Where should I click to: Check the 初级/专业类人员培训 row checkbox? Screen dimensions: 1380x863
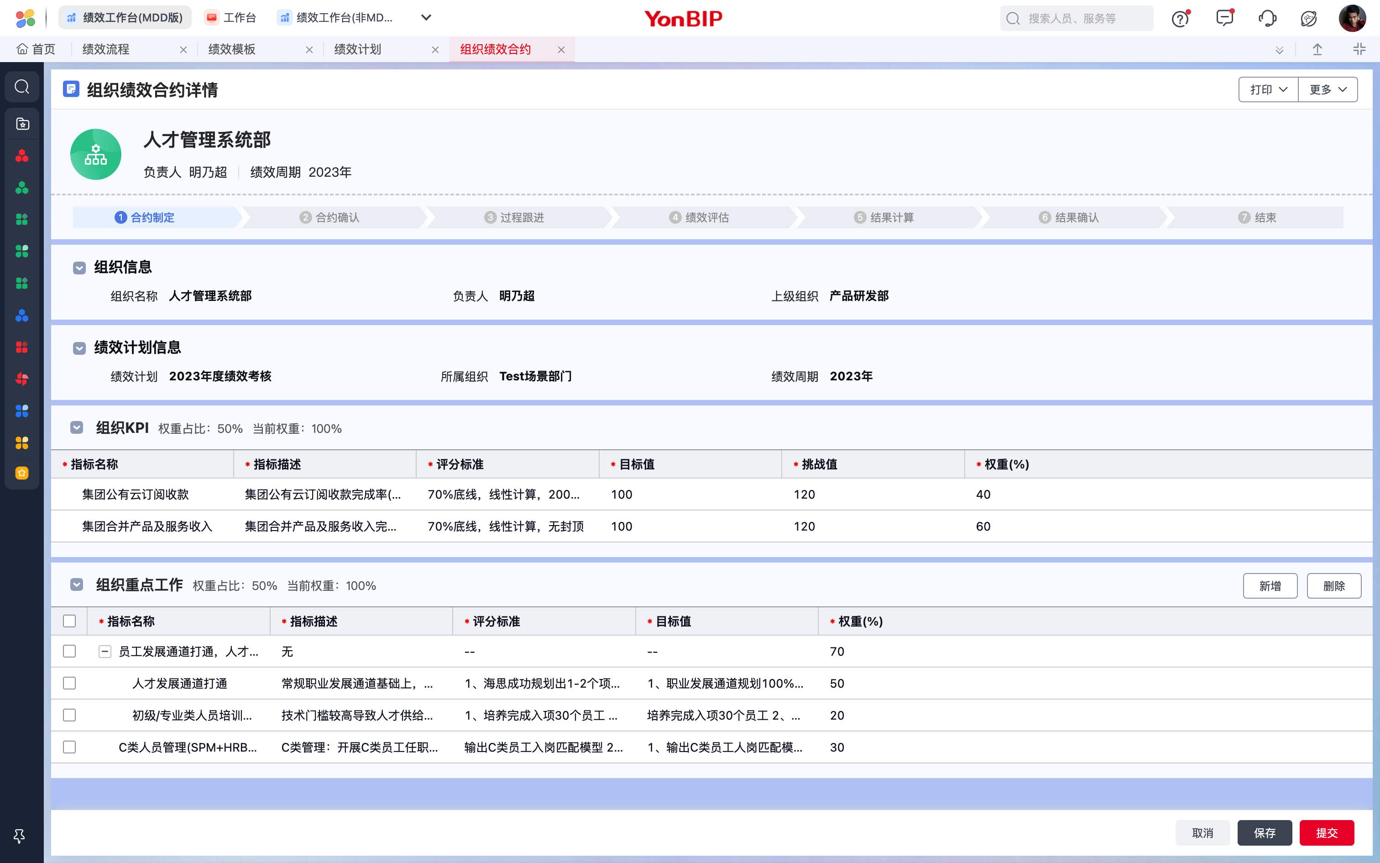[69, 715]
